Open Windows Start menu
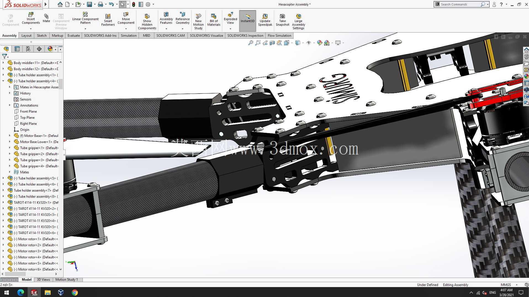The image size is (529, 297). [x=7, y=292]
